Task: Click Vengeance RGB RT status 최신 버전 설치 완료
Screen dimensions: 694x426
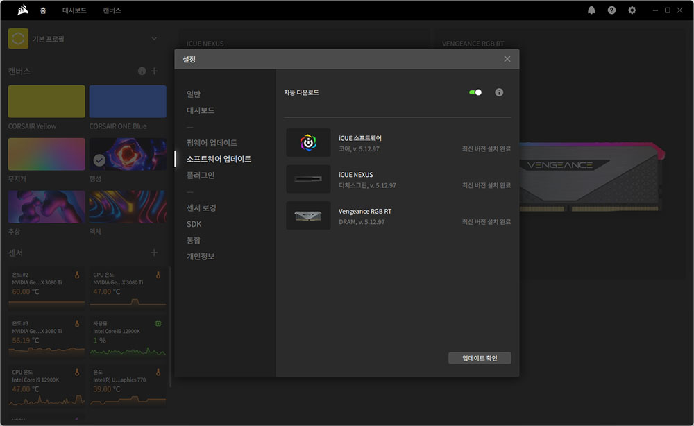Action: [x=486, y=221]
